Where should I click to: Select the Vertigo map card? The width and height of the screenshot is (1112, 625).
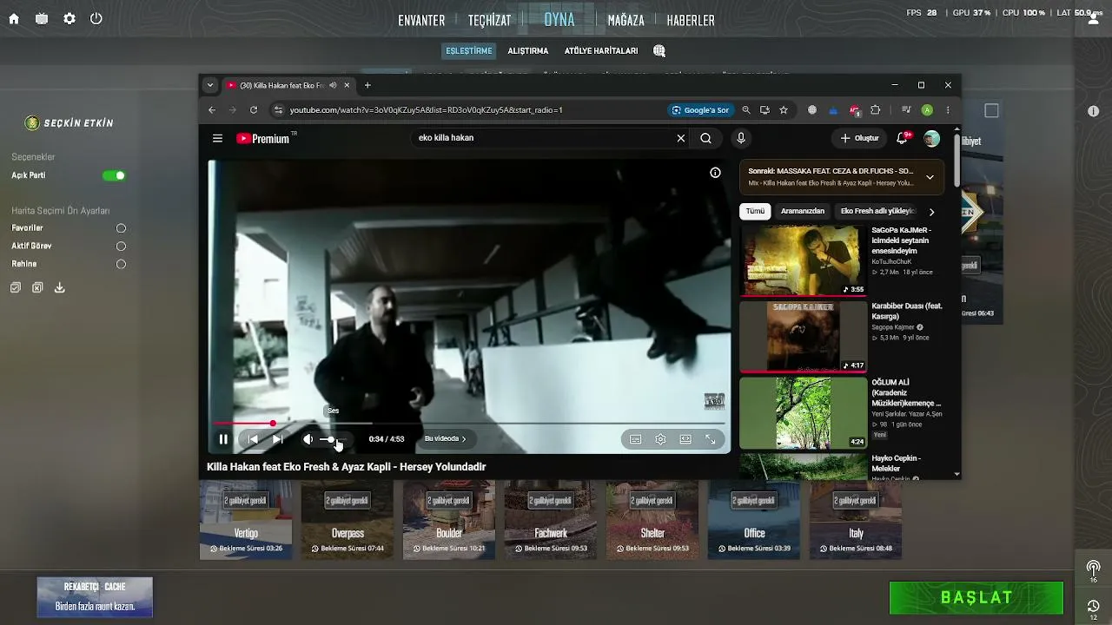tap(246, 520)
